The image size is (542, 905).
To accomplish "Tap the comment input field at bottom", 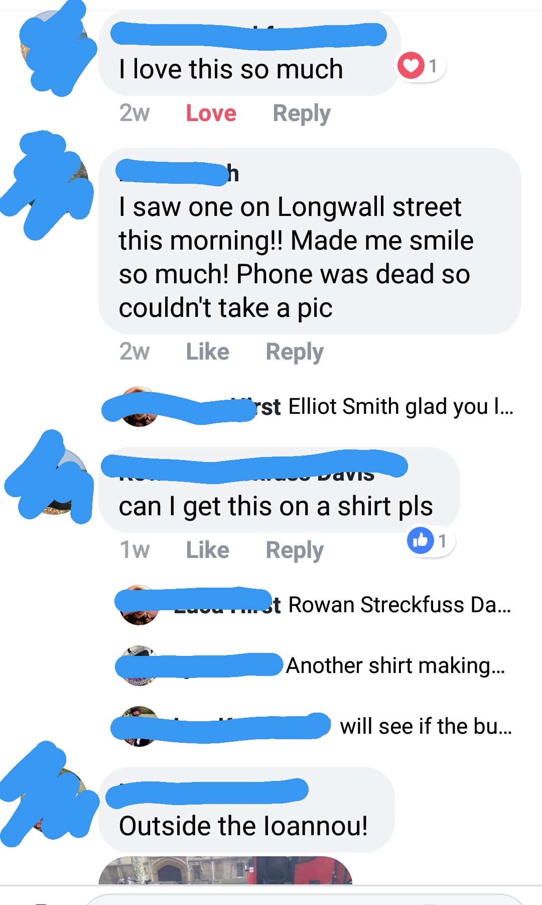I will pos(306,899).
